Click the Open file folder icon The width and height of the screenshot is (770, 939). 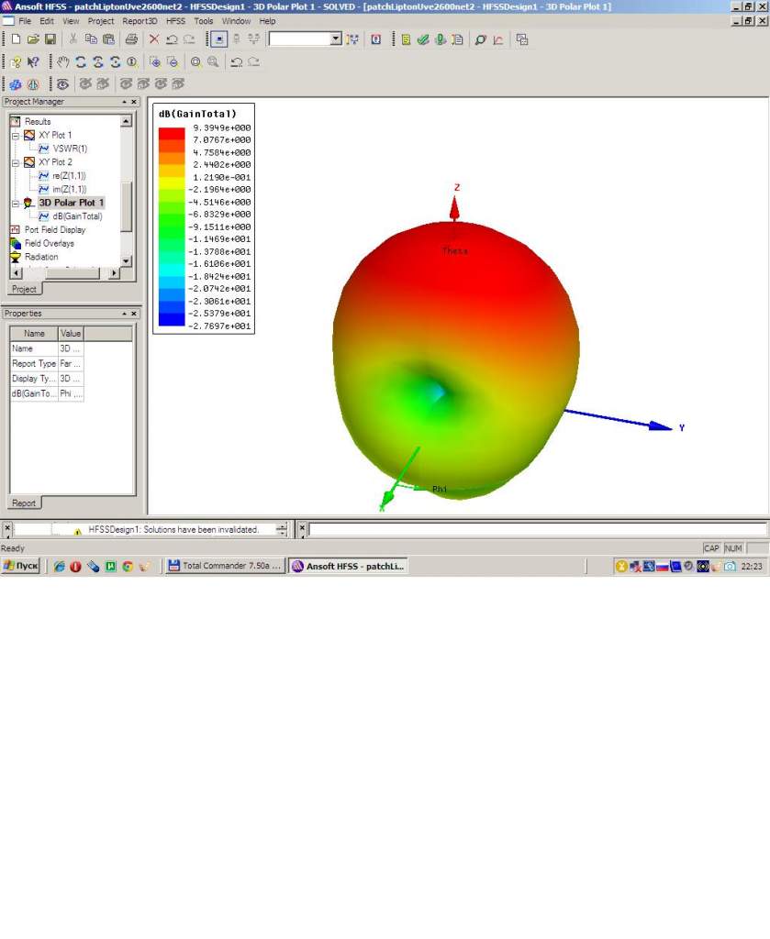point(33,39)
